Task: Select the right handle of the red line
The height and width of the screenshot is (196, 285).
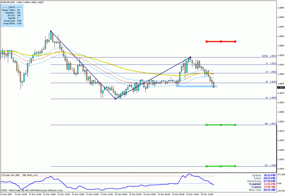Action: pyautogui.click(x=235, y=42)
